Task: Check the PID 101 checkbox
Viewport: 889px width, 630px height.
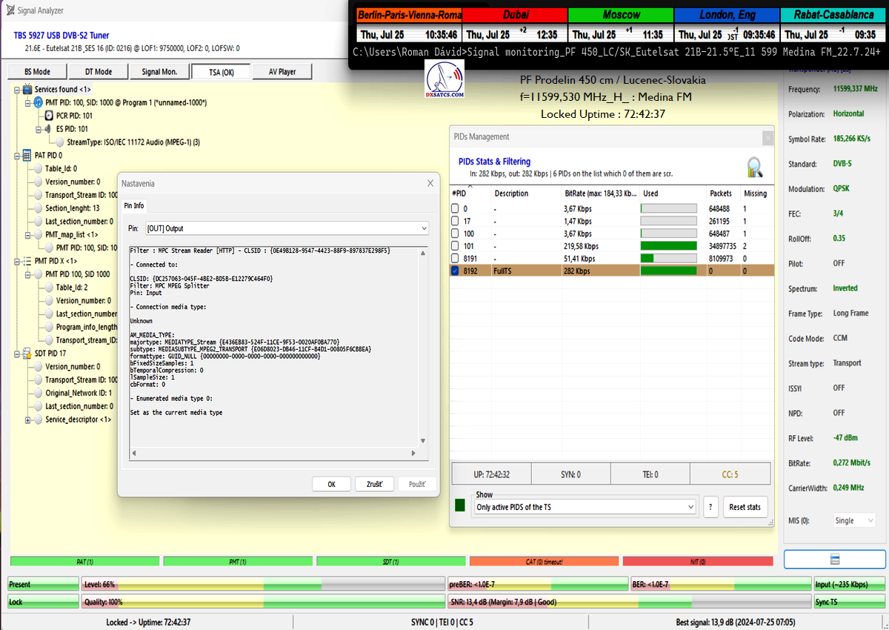Action: pyautogui.click(x=456, y=245)
